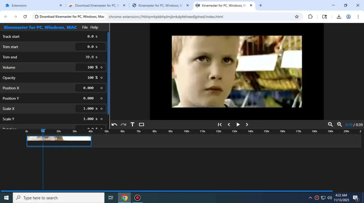Show hidden system tray icons
This screenshot has width=364, height=203.
[310, 198]
